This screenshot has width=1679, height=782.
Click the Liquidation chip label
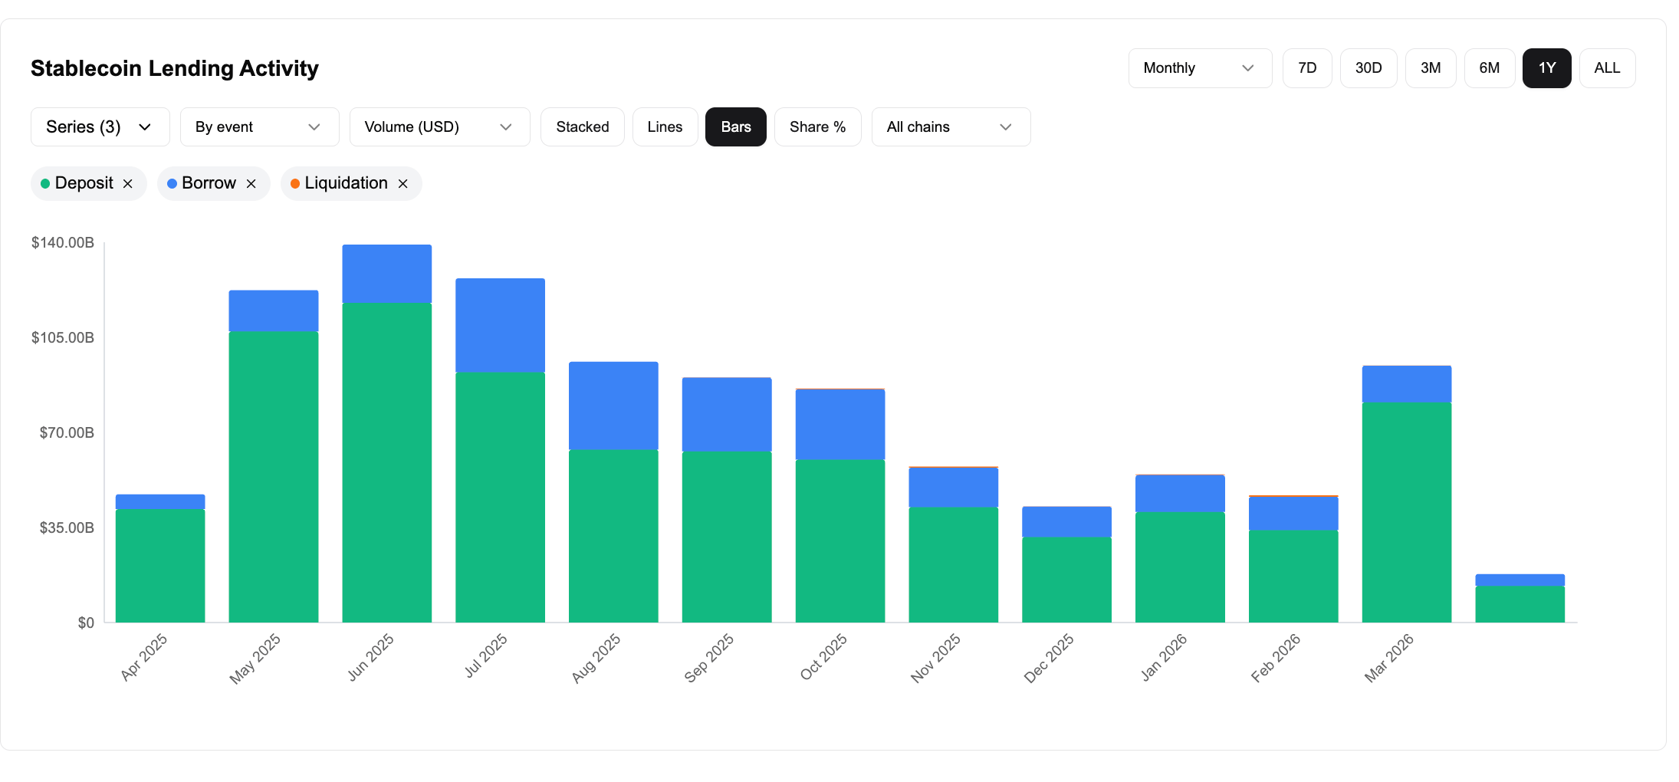pos(347,183)
